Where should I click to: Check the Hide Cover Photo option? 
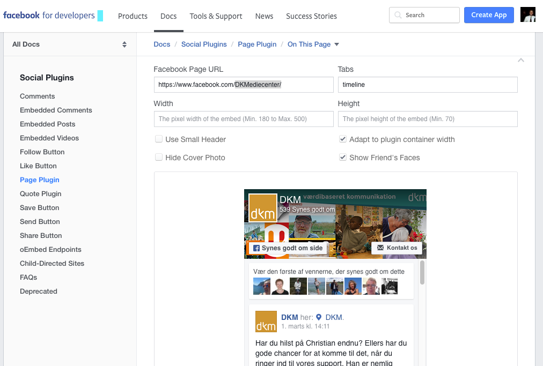tap(159, 158)
